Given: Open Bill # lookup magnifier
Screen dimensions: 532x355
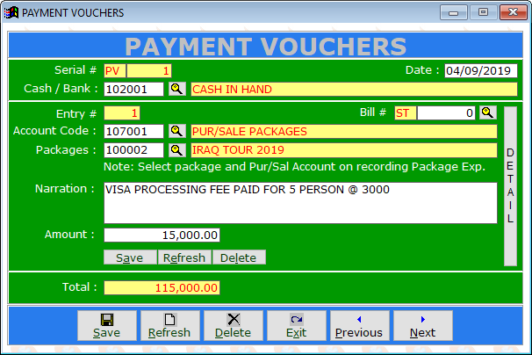Looking at the screenshot, I should point(488,112).
